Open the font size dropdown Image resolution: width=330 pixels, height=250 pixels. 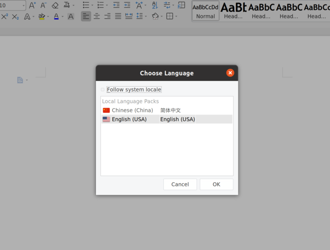click(23, 5)
